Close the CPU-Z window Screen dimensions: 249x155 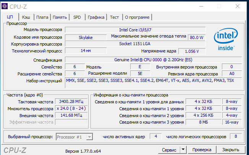tap(238, 7)
